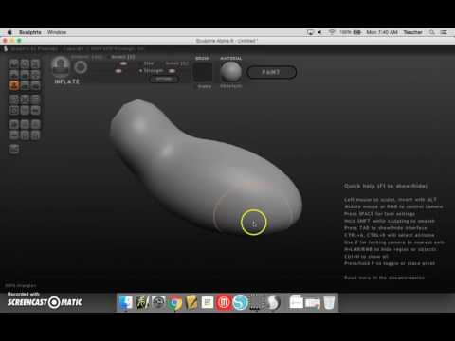This screenshot has height=341, width=455.
Task: Click the Export icon
Action: click(x=35, y=135)
